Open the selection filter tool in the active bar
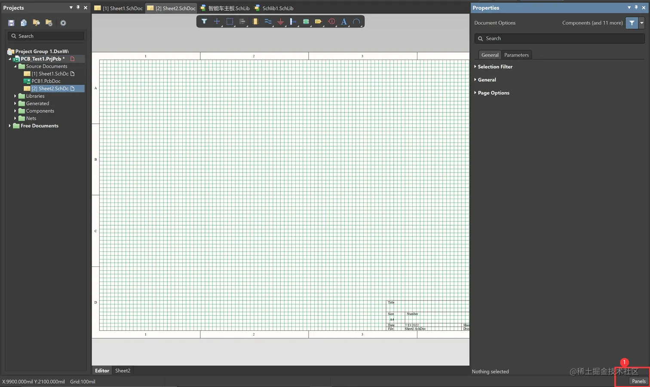 [204, 21]
